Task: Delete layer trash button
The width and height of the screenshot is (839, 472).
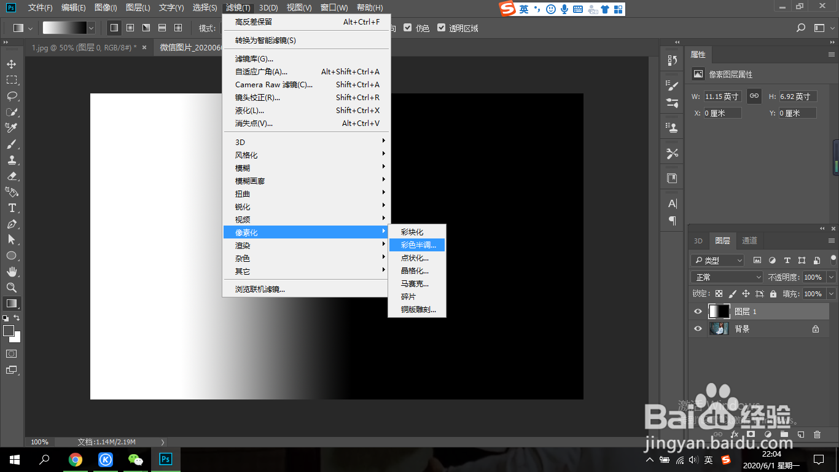Action: pyautogui.click(x=817, y=434)
